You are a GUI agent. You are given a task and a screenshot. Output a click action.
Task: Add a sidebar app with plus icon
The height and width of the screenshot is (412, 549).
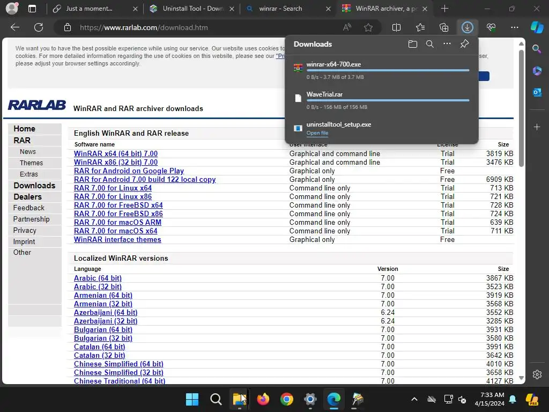pos(537,127)
